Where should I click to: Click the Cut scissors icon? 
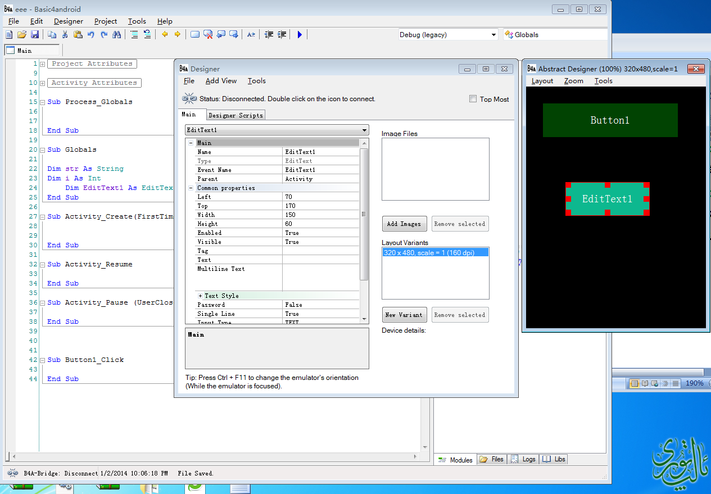pos(65,35)
